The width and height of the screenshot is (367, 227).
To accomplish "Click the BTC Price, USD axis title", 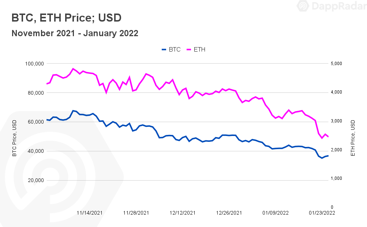I will (15, 138).
